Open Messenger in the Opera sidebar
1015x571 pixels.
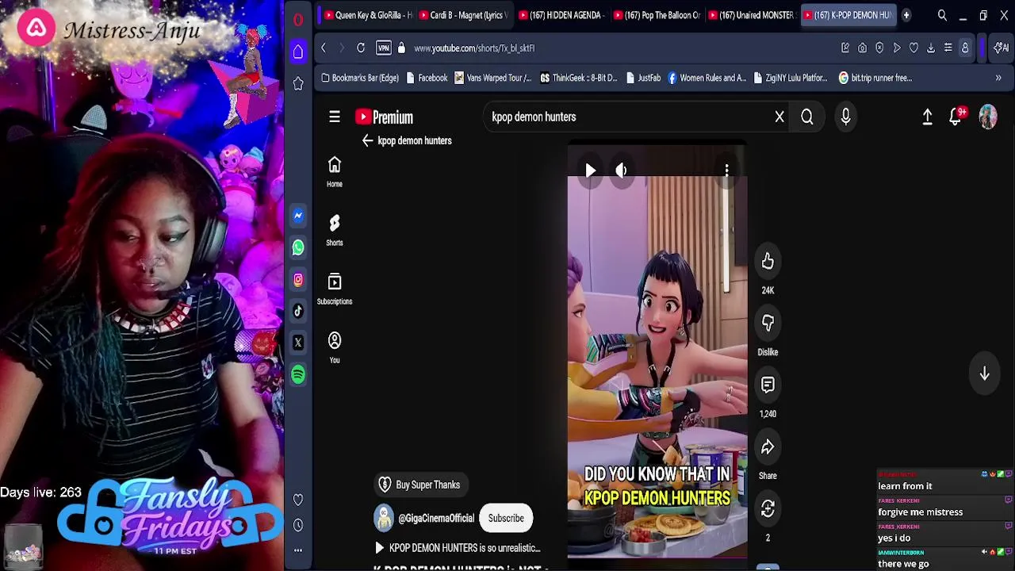click(x=298, y=216)
